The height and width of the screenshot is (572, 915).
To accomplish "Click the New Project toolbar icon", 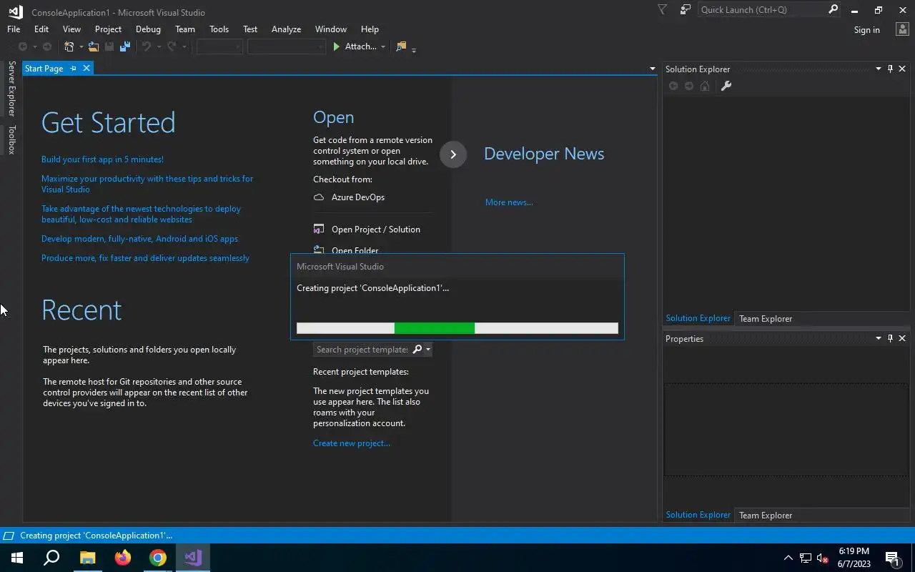I will click(69, 46).
